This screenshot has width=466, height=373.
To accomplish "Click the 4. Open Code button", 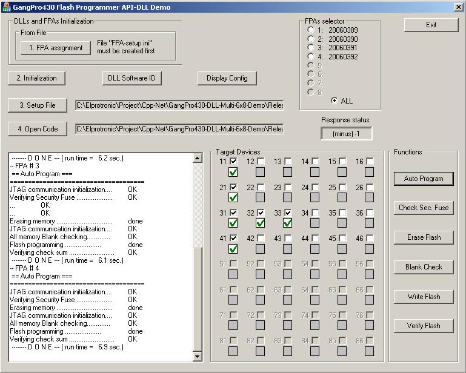I will [x=38, y=129].
